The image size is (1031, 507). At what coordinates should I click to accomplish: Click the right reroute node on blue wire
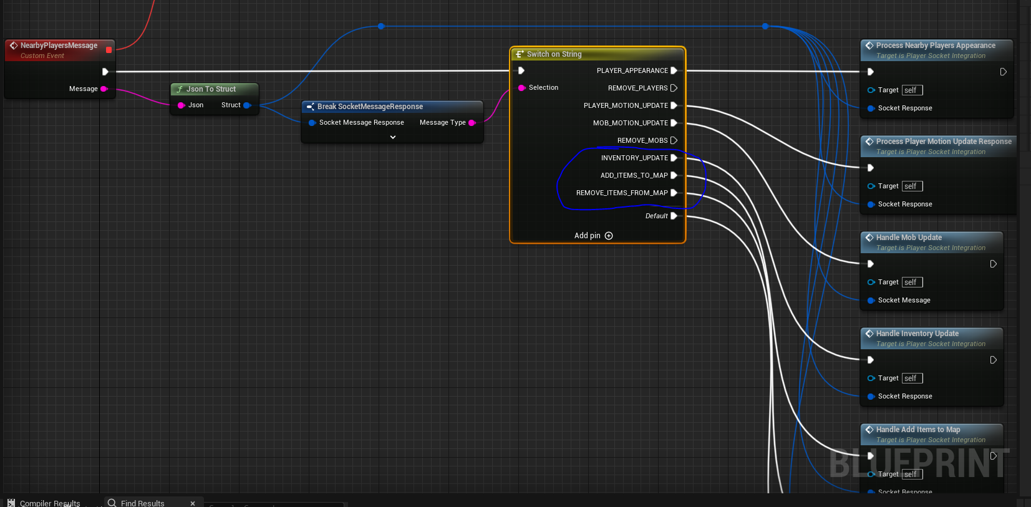[765, 26]
